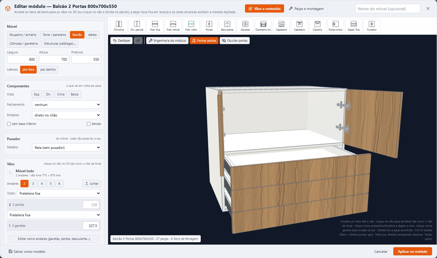Open the Prateleira fixa dropdown above '3 gavetas'
Screen dimensions: 437x258
click(54, 215)
